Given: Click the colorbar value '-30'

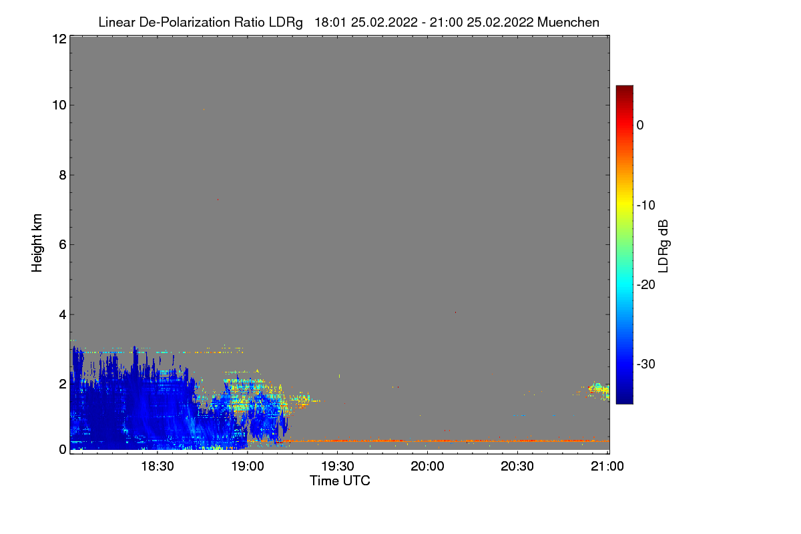Looking at the screenshot, I should point(645,364).
